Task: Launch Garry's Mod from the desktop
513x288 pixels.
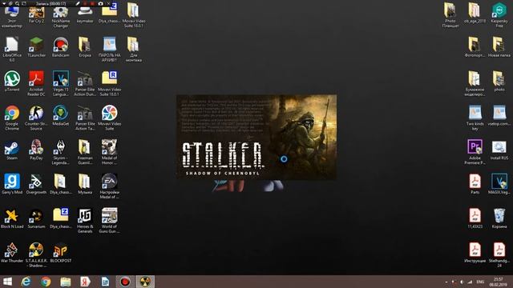Action: pos(12,184)
